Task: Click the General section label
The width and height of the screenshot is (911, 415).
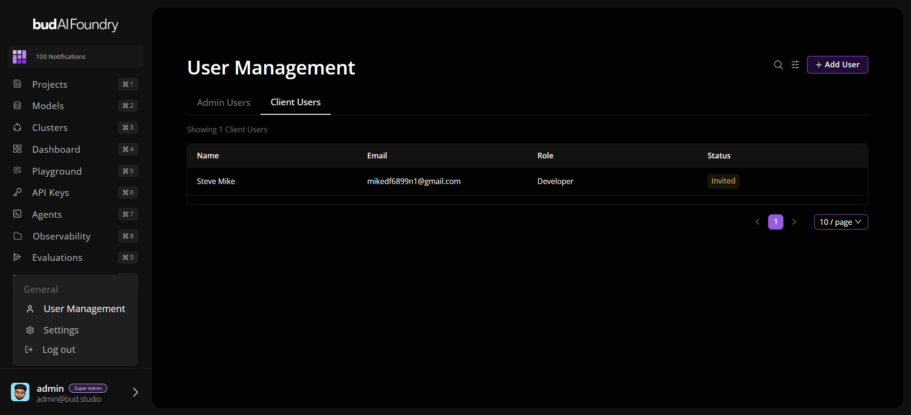Action: point(41,289)
